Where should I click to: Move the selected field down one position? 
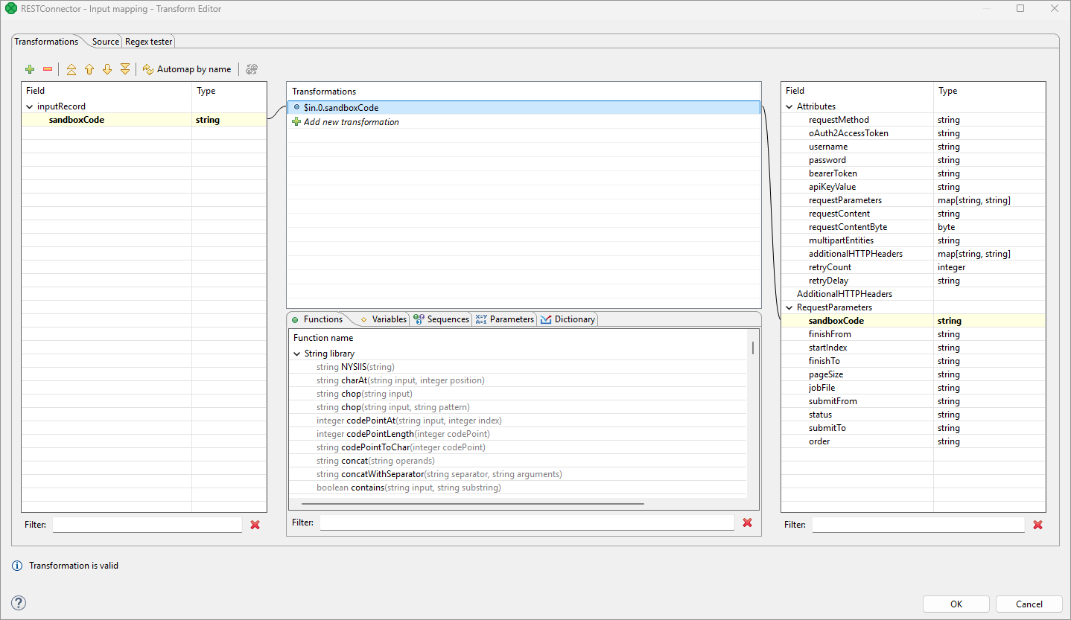[107, 68]
